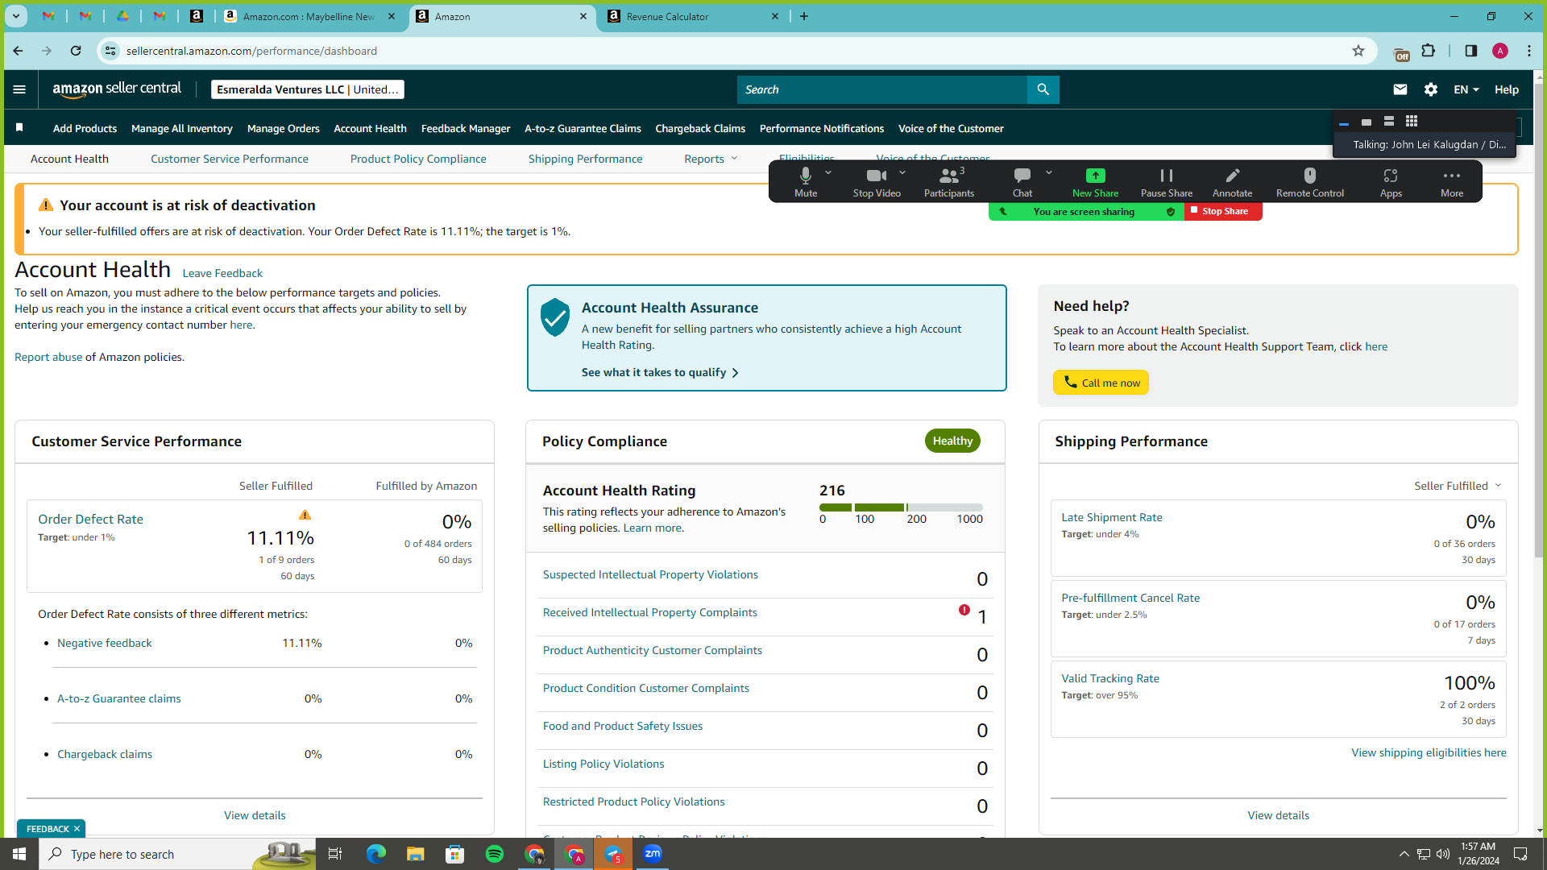Open the Windows Start menu

(x=19, y=854)
